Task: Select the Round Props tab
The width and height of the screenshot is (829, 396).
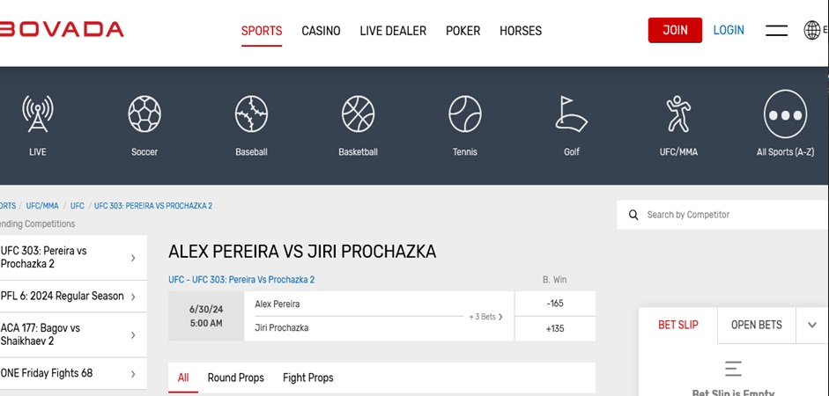Action: pos(235,378)
